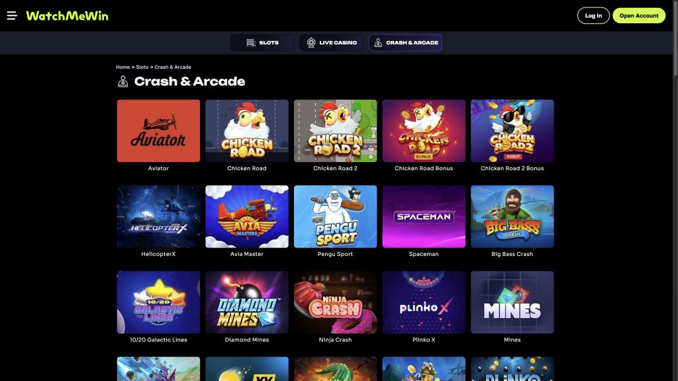Viewport: 678px width, 381px height.
Task: Click the joystick icon beside the Crash & Arcade heading
Action: [x=122, y=81]
